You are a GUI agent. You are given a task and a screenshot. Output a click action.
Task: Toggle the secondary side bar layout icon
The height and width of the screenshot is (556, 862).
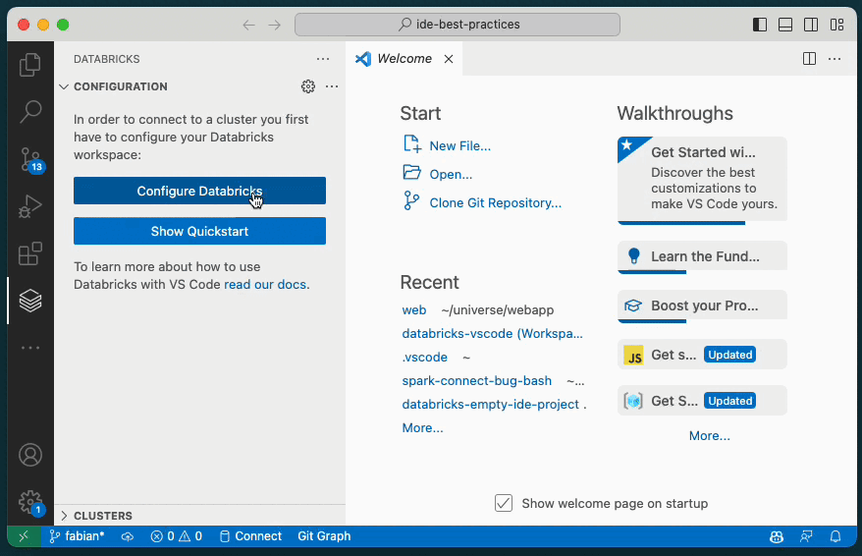coord(811,25)
